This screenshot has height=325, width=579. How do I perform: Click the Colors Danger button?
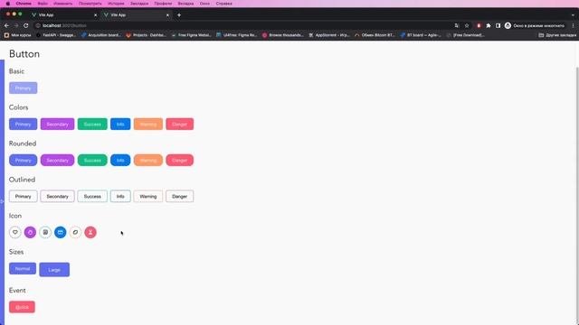(x=179, y=125)
